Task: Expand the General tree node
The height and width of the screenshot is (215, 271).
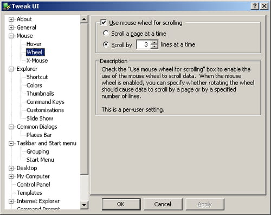Action: (x=11, y=28)
